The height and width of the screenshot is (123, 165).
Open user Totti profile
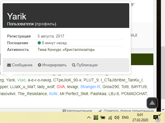point(125,87)
